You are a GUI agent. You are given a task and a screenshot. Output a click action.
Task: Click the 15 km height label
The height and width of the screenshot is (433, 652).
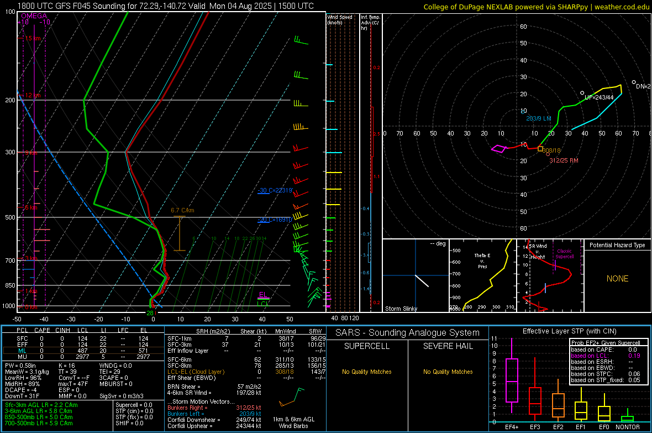tap(33, 38)
